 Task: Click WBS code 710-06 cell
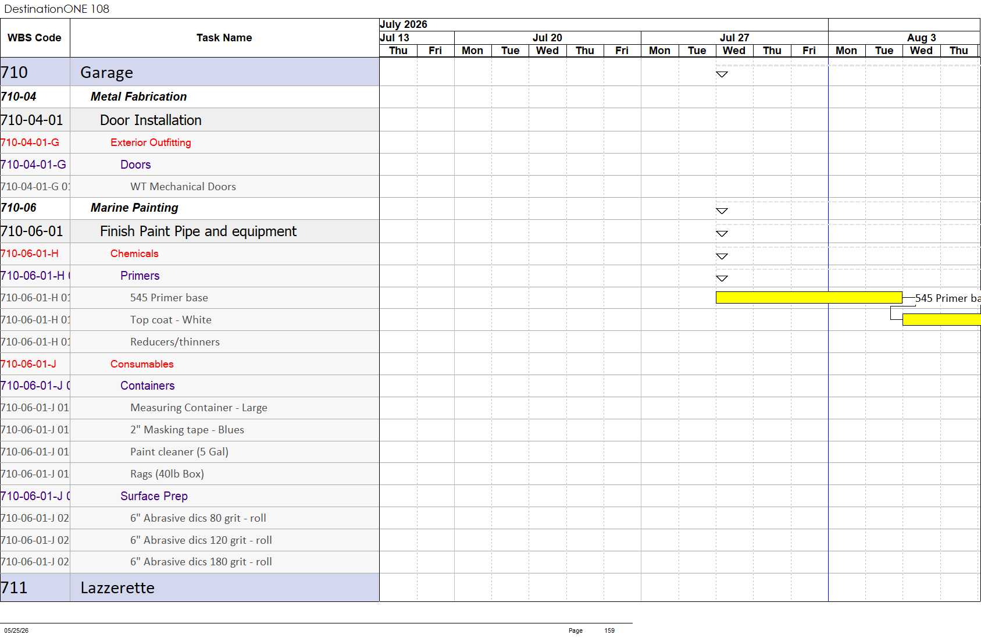pos(35,208)
